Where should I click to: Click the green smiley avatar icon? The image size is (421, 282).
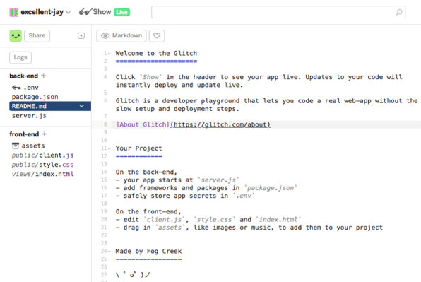(16, 36)
